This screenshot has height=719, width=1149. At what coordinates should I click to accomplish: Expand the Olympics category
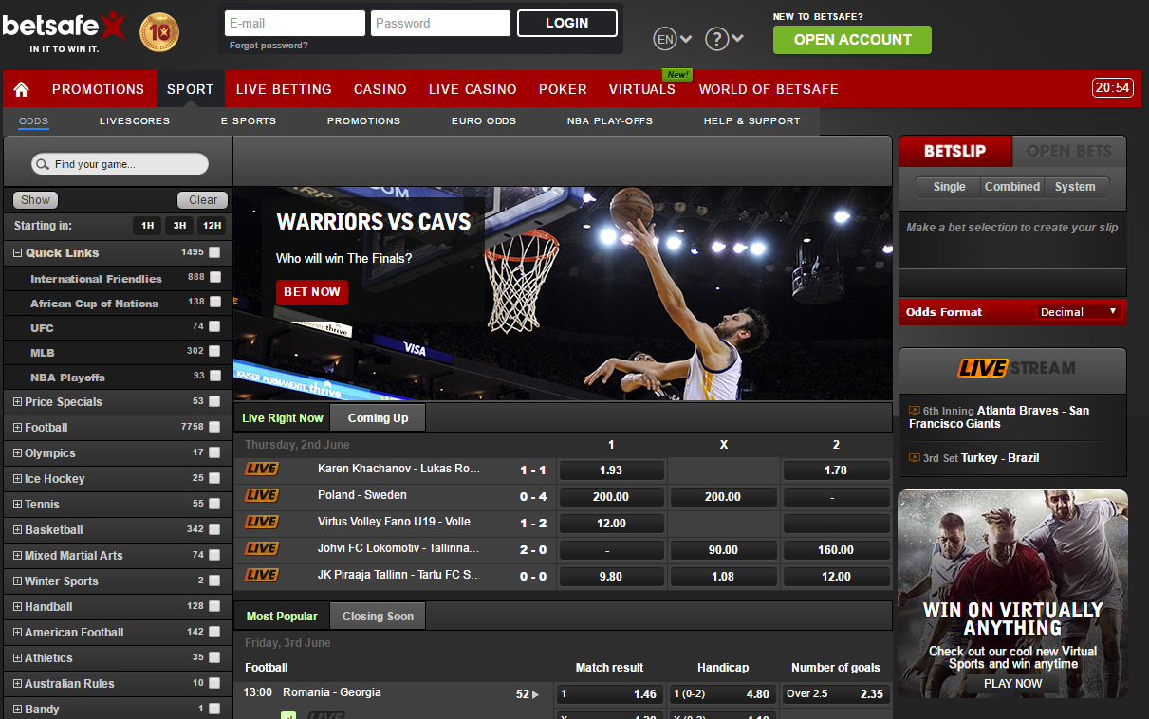(x=17, y=453)
